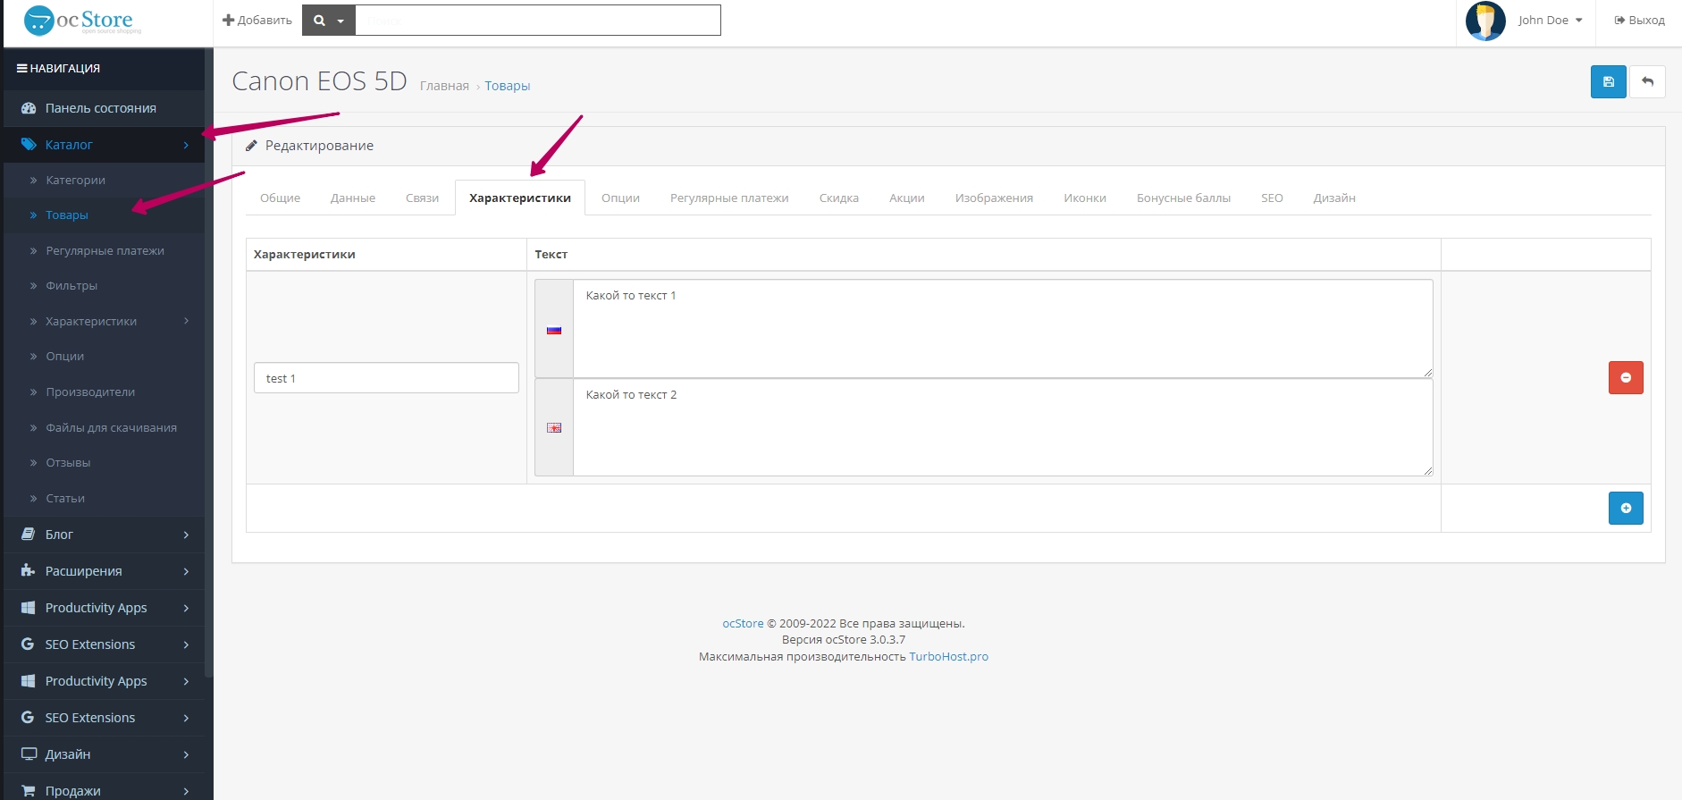
Task: Click the Добавить button in header
Action: tap(257, 21)
